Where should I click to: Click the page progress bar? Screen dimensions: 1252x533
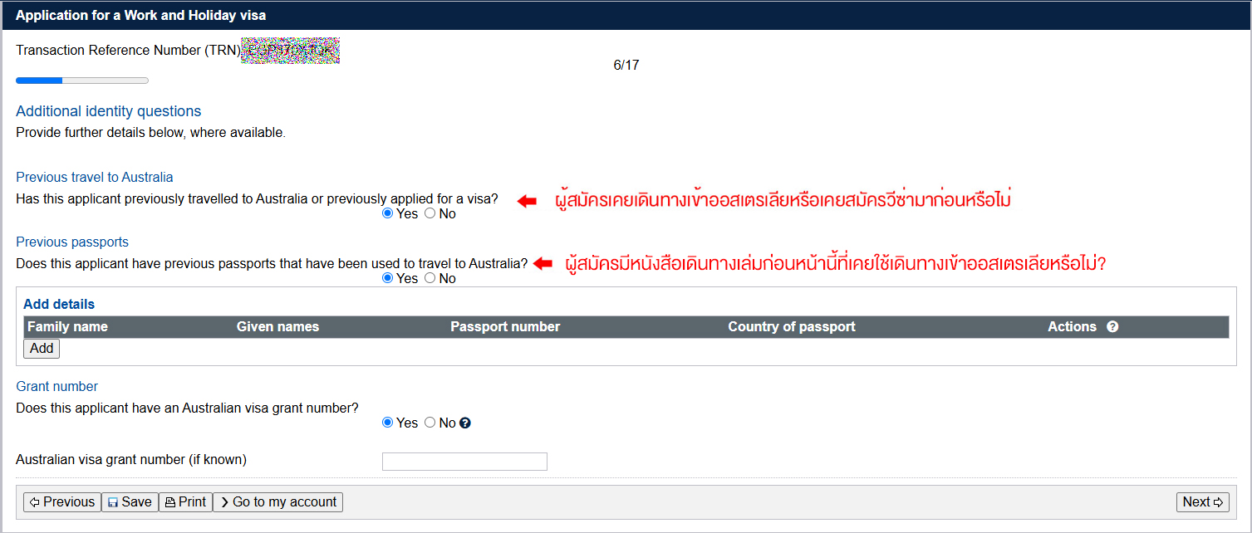[x=82, y=81]
